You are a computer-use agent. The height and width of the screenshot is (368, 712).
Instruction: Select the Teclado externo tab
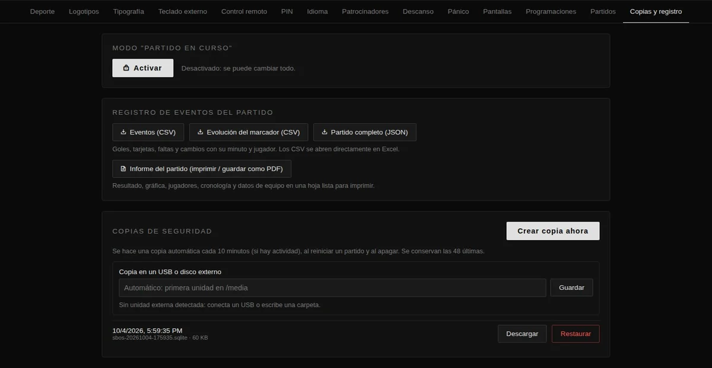point(183,11)
